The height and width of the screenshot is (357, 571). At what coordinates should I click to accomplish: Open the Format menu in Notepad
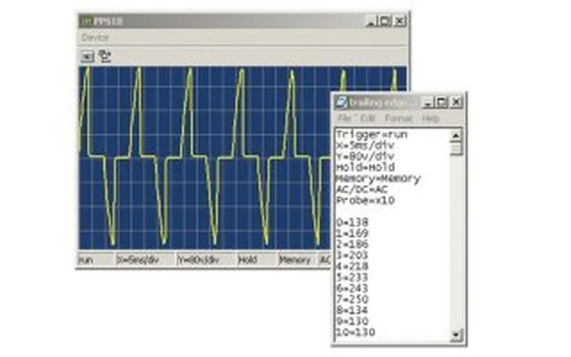(x=399, y=119)
